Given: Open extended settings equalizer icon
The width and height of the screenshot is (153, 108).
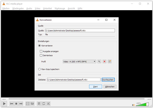Looking at the screenshot, I should coord(32,104).
